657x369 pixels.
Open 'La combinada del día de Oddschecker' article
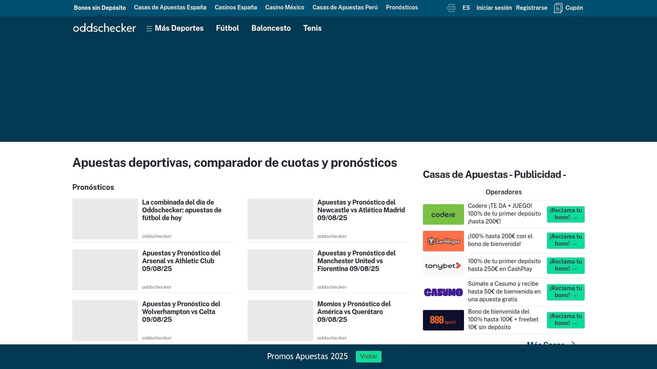point(182,210)
